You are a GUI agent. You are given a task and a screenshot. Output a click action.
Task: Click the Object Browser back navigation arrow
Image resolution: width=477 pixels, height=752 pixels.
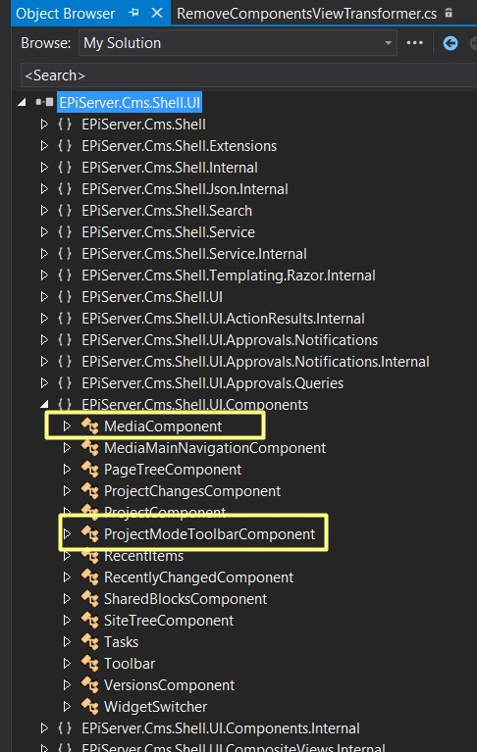click(450, 44)
